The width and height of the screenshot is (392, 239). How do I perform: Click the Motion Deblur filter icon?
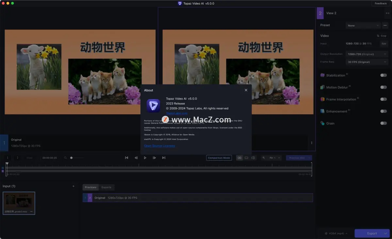[x=322, y=87]
